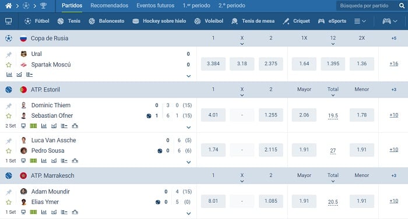Select Elias Ymer odds 1.085
The height and width of the screenshot is (219, 408).
[271, 201]
